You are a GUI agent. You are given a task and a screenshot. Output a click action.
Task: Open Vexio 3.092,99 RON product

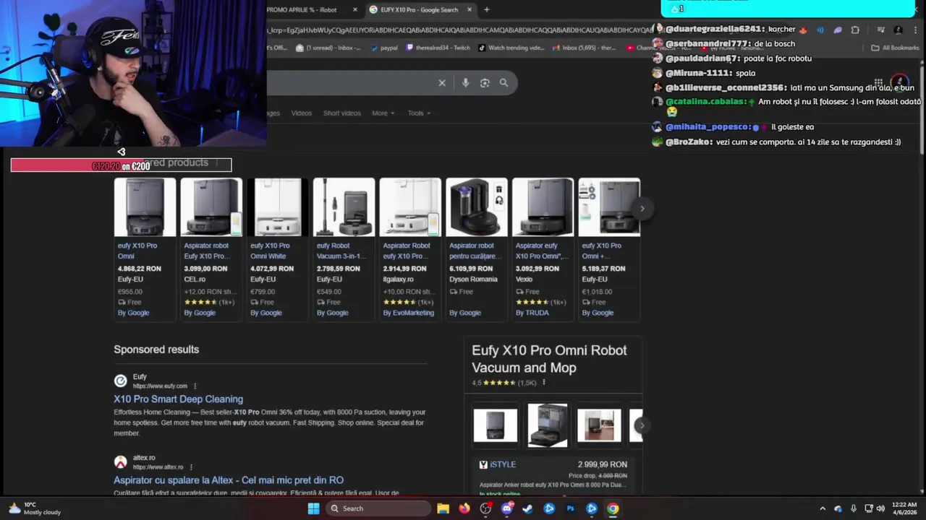[x=543, y=248]
